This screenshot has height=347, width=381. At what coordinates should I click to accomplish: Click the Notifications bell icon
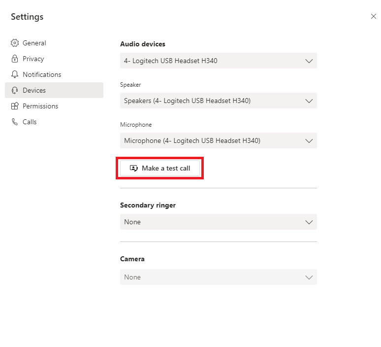click(x=15, y=74)
